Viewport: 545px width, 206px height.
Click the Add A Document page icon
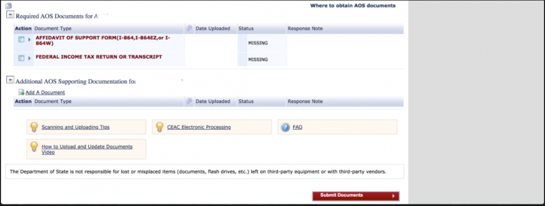[x=22, y=92]
